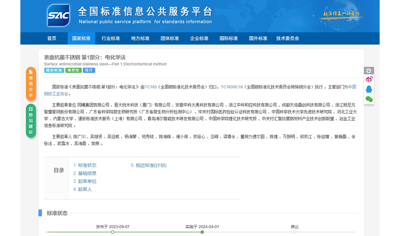Jump to section 2 基础信息

(x=85, y=174)
